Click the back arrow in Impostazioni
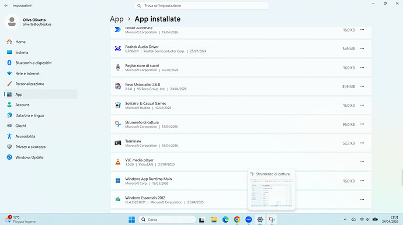The width and height of the screenshot is (403, 225). click(6, 5)
